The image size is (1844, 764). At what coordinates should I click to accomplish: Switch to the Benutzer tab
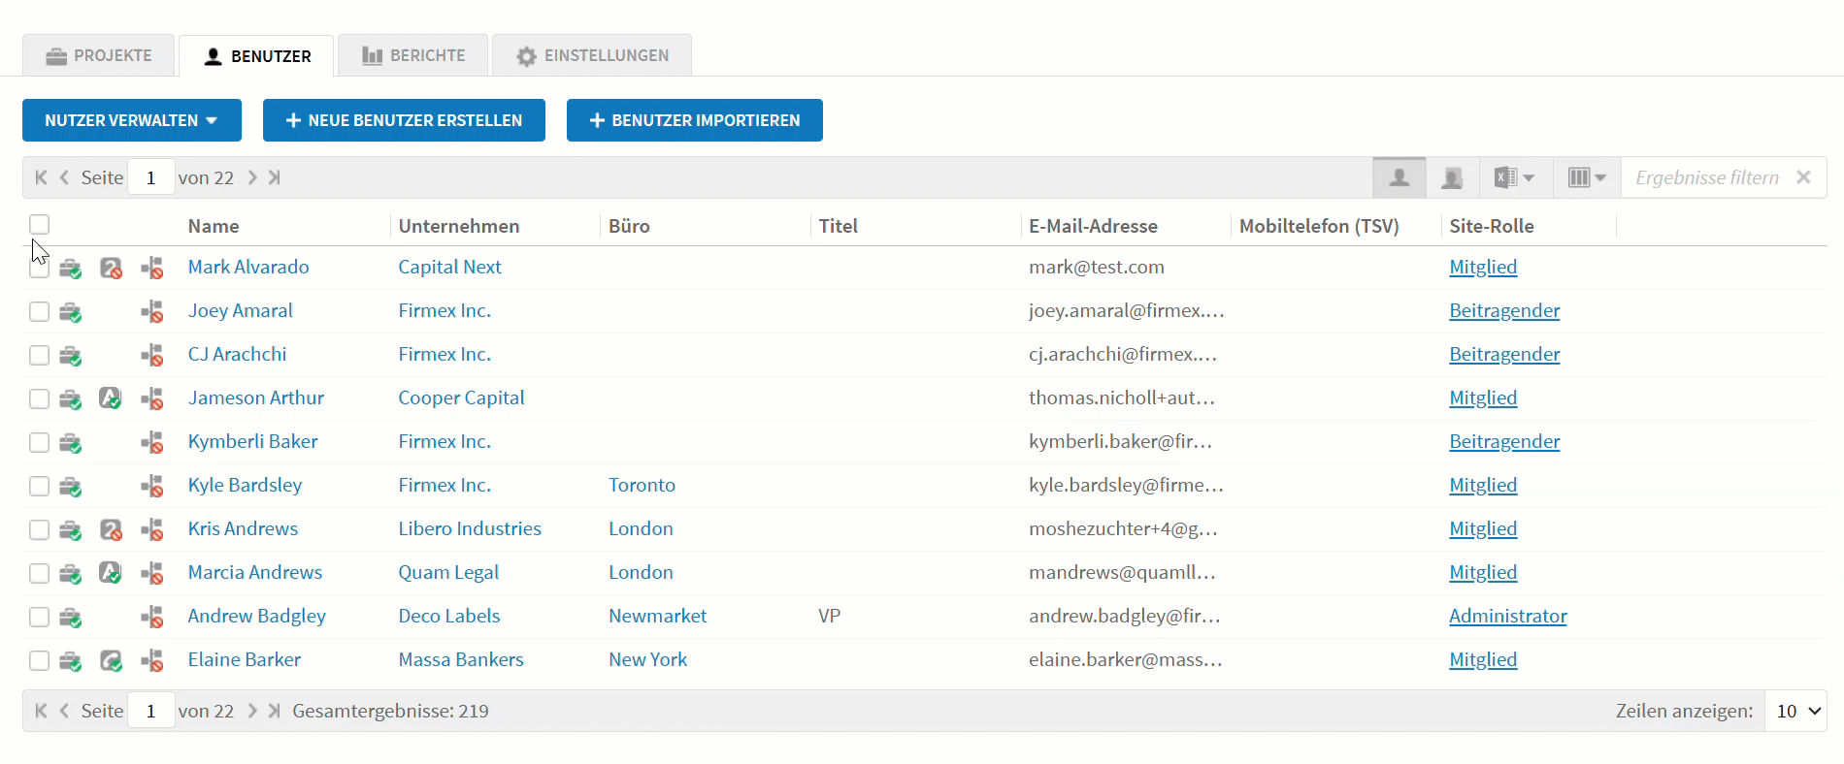pos(257,56)
